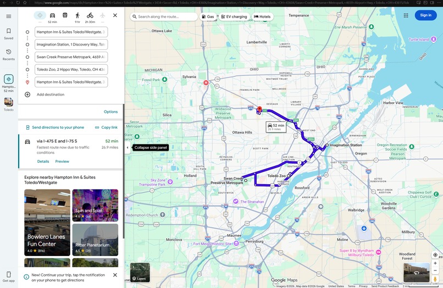
Task: Zoom out on the map
Action: [435, 270]
